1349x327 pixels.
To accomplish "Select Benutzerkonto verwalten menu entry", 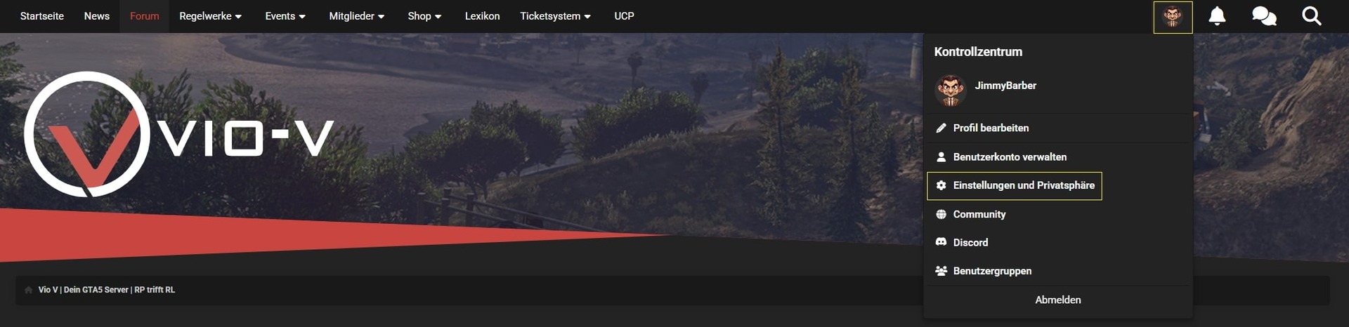I will click(x=1058, y=156).
